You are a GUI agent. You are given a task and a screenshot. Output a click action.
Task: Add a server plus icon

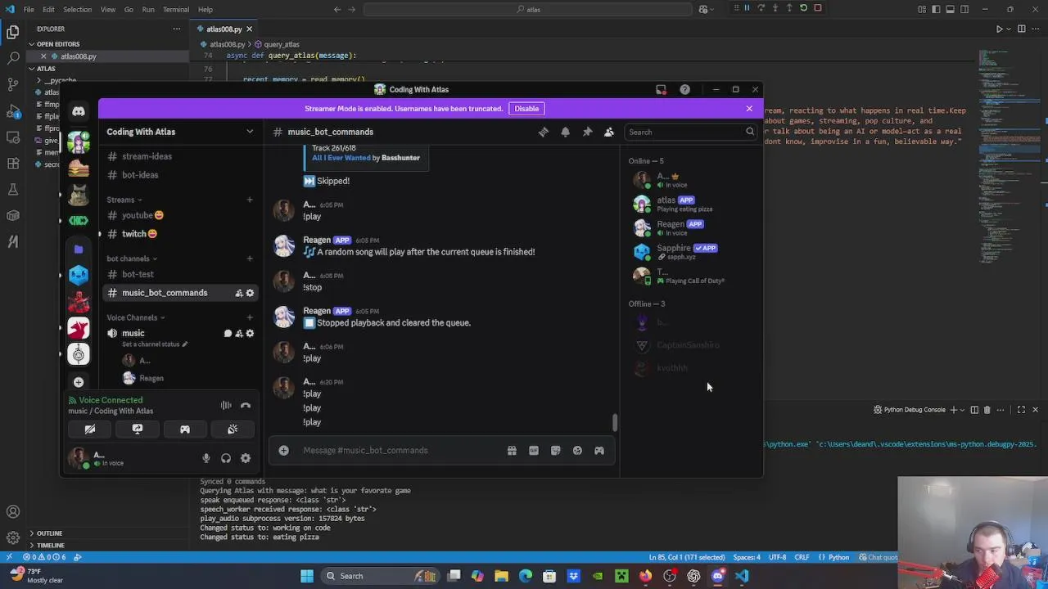[x=79, y=382]
